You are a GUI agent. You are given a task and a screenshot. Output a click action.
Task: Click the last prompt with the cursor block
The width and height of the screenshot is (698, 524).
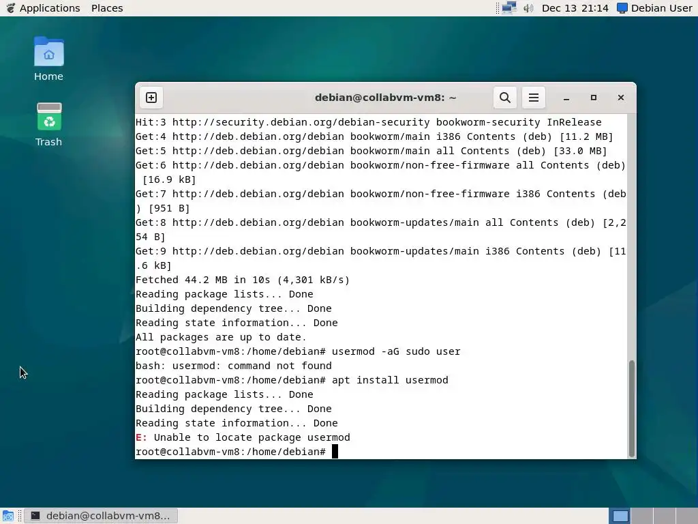click(x=237, y=452)
